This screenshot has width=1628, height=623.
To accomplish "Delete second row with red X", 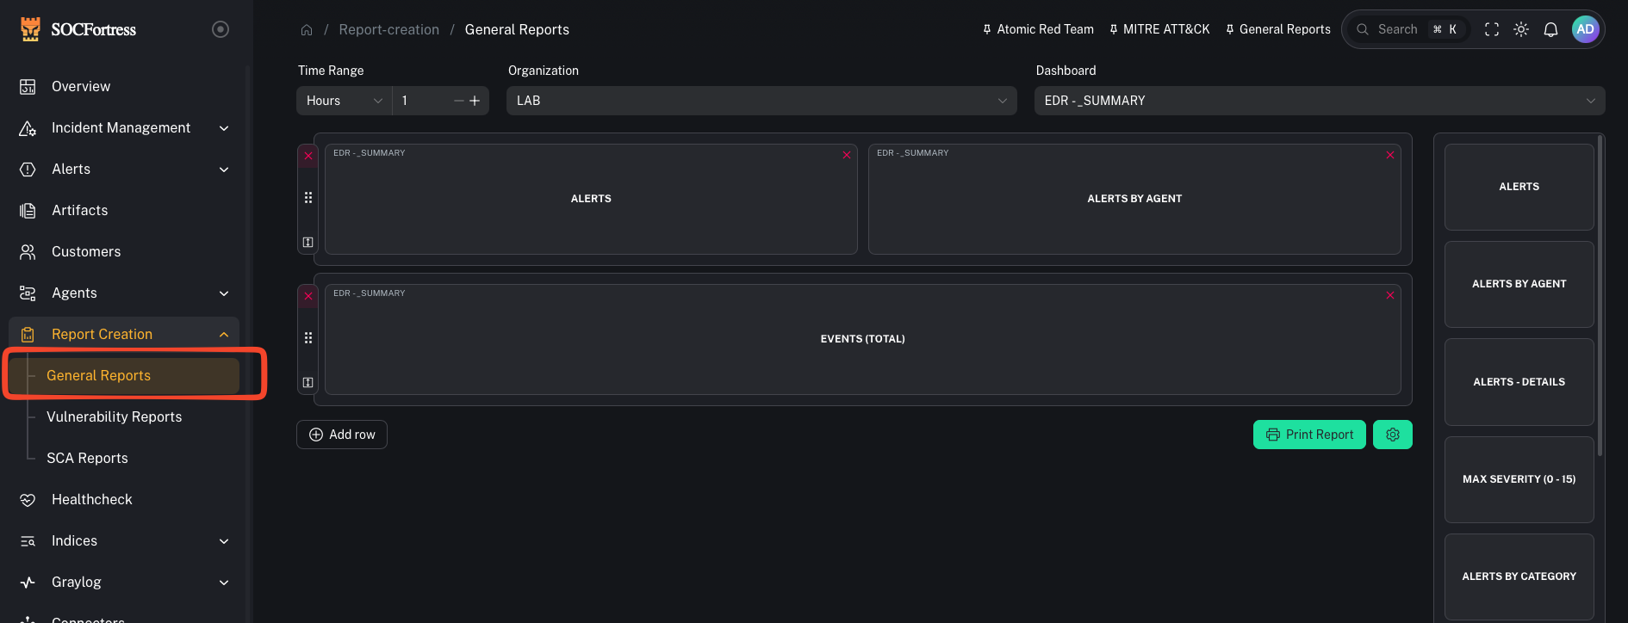I will click(308, 296).
